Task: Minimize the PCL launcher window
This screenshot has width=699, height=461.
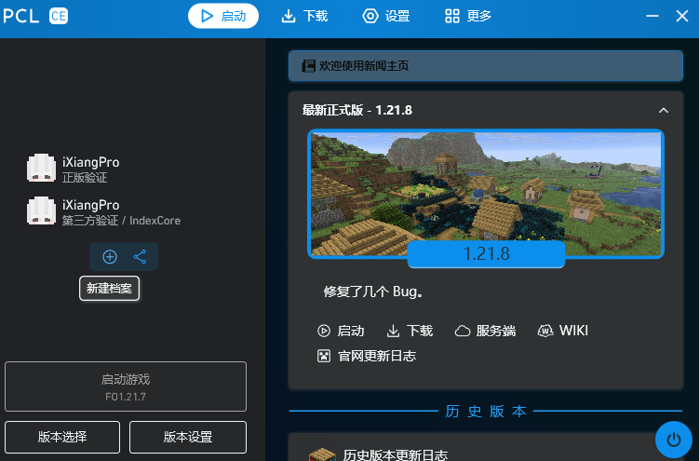Action: [652, 16]
